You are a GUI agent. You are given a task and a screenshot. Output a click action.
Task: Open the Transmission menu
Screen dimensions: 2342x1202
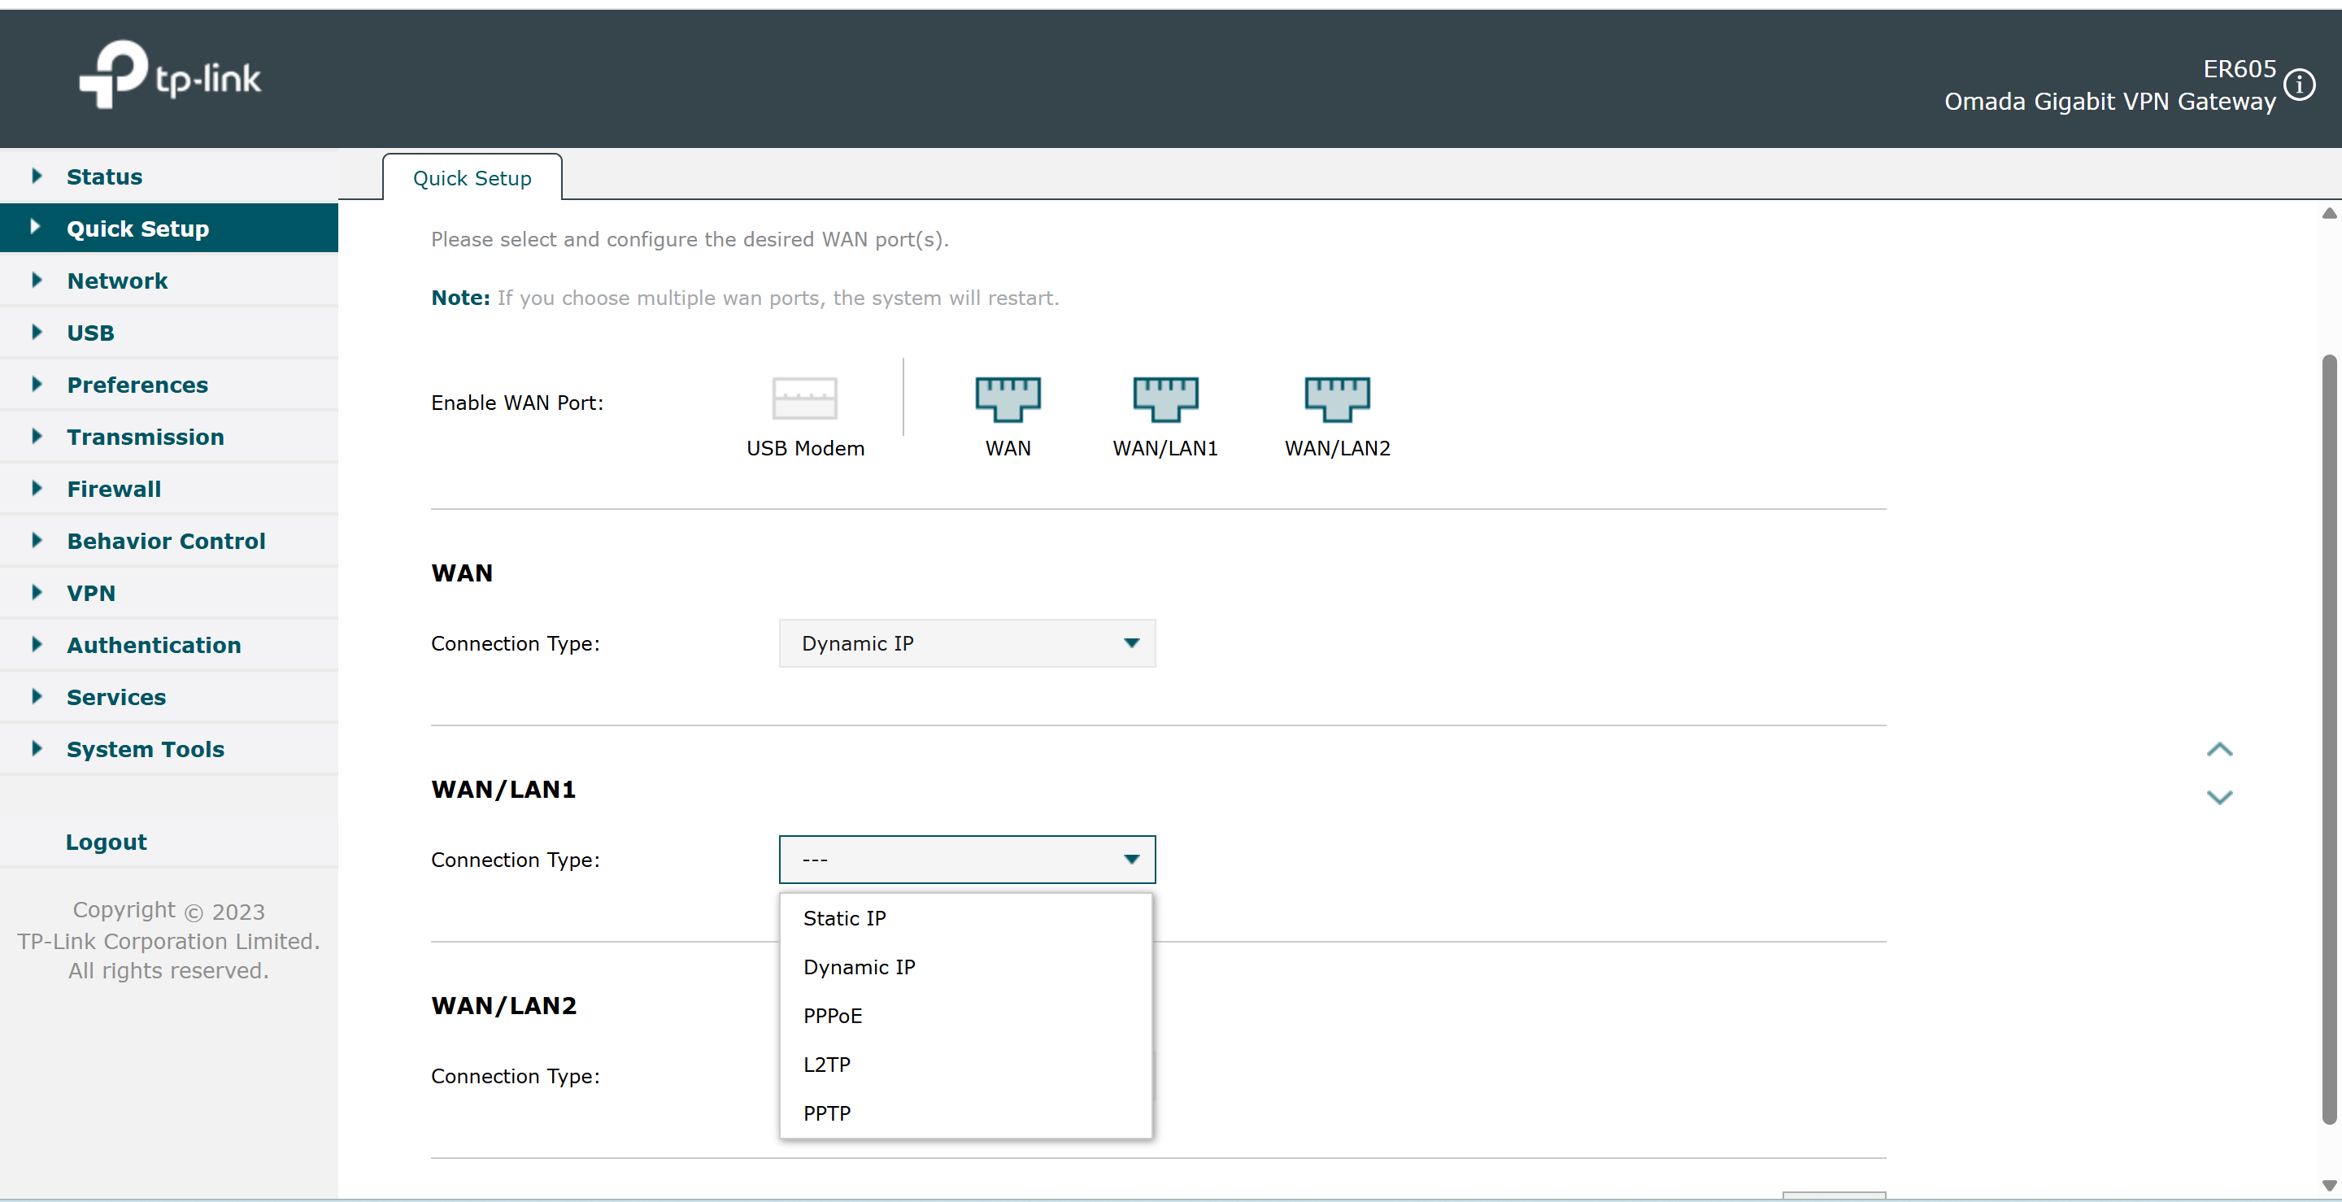[169, 437]
